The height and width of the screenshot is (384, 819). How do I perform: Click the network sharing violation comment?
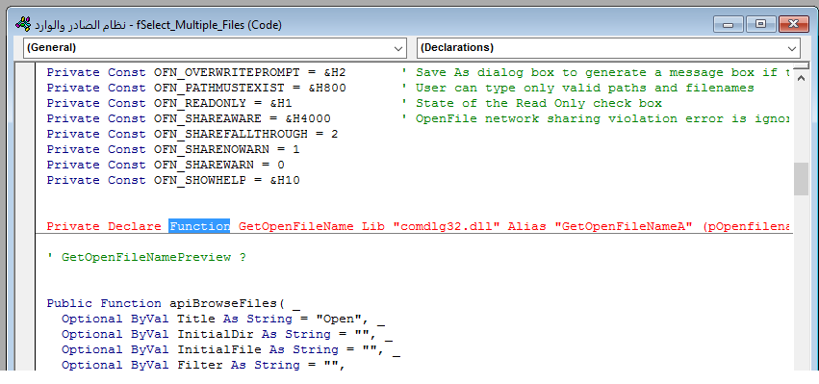pyautogui.click(x=597, y=118)
